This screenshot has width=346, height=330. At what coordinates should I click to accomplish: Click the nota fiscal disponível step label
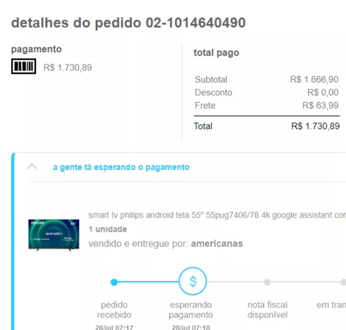267,310
